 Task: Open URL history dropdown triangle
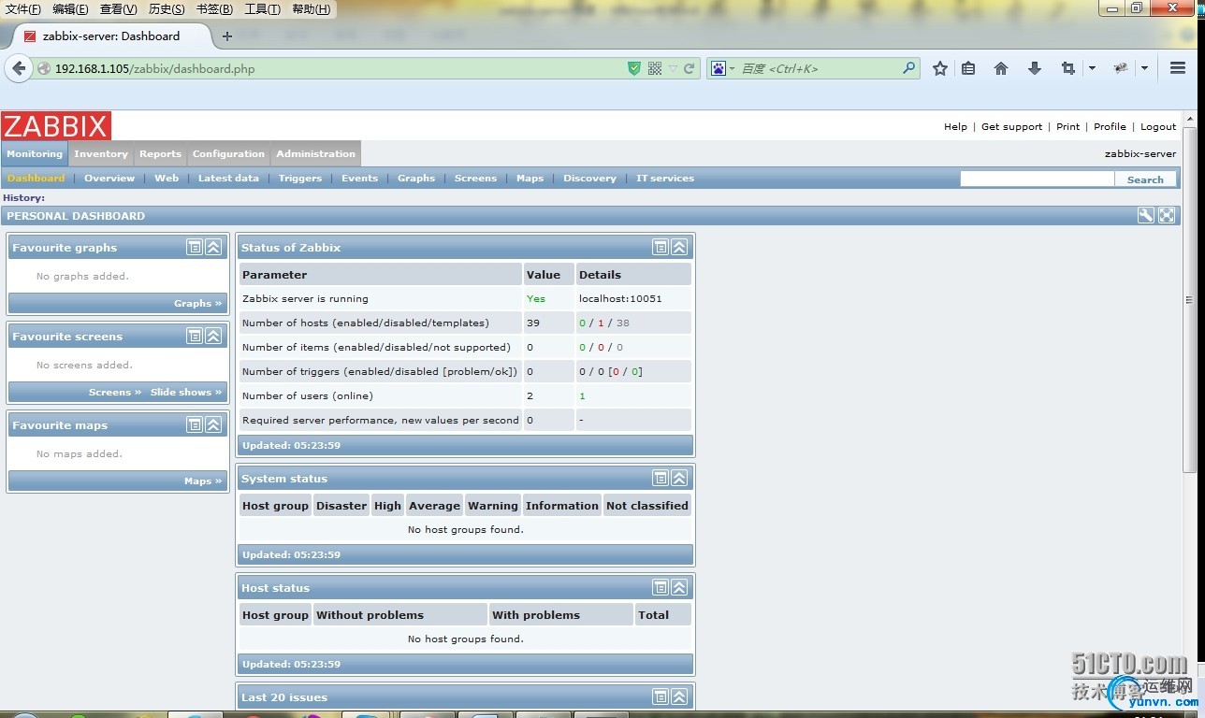click(x=673, y=68)
